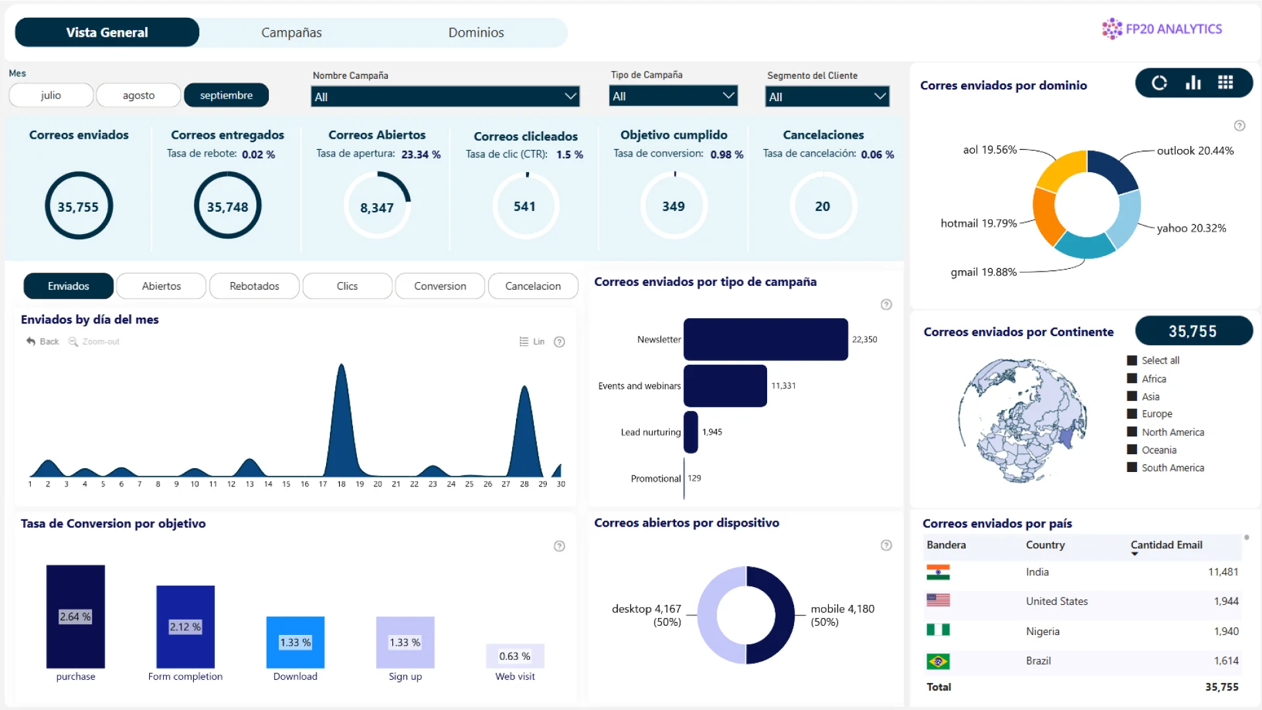Toggle the North America checkbox
Screen dimensions: 1262x710
point(1132,432)
